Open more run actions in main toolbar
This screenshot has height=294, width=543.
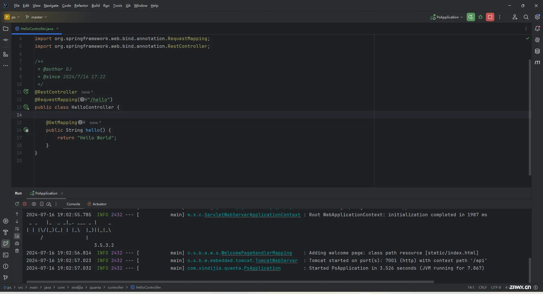pyautogui.click(x=500, y=17)
